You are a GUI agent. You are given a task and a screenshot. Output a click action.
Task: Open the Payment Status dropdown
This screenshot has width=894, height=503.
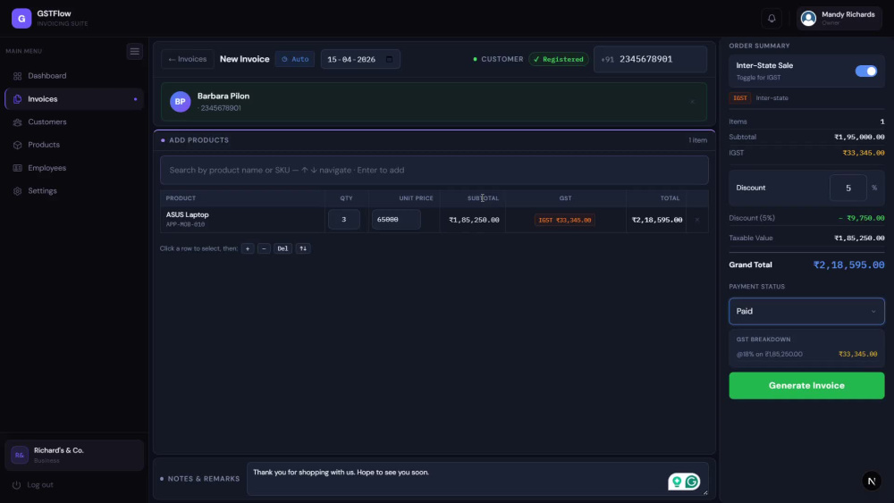[x=806, y=312]
